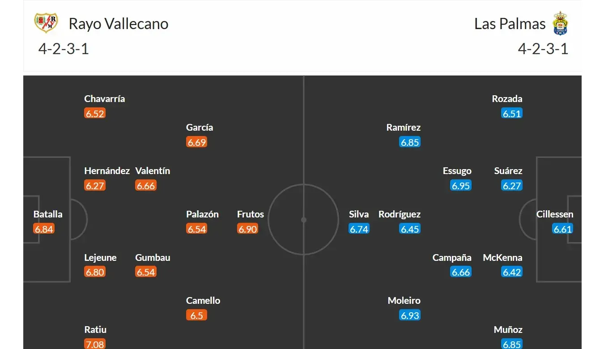This screenshot has width=604, height=349.
Task: Click Essugo's 6.95 rating badge
Action: 461,186
